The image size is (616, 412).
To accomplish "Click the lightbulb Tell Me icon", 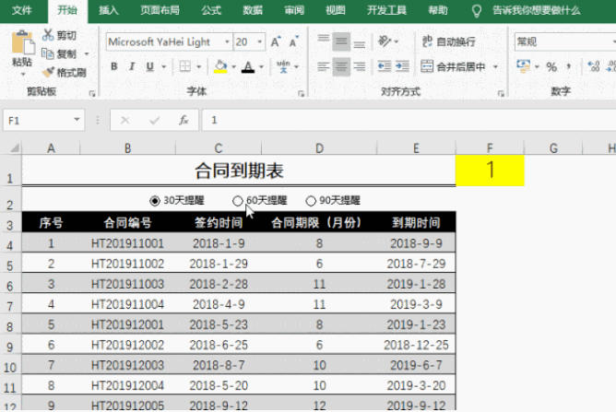I will (x=477, y=11).
